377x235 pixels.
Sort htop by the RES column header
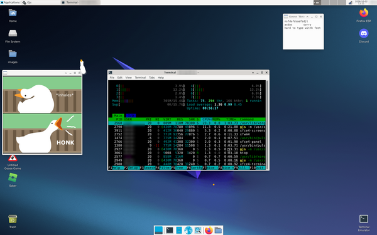click(180, 120)
